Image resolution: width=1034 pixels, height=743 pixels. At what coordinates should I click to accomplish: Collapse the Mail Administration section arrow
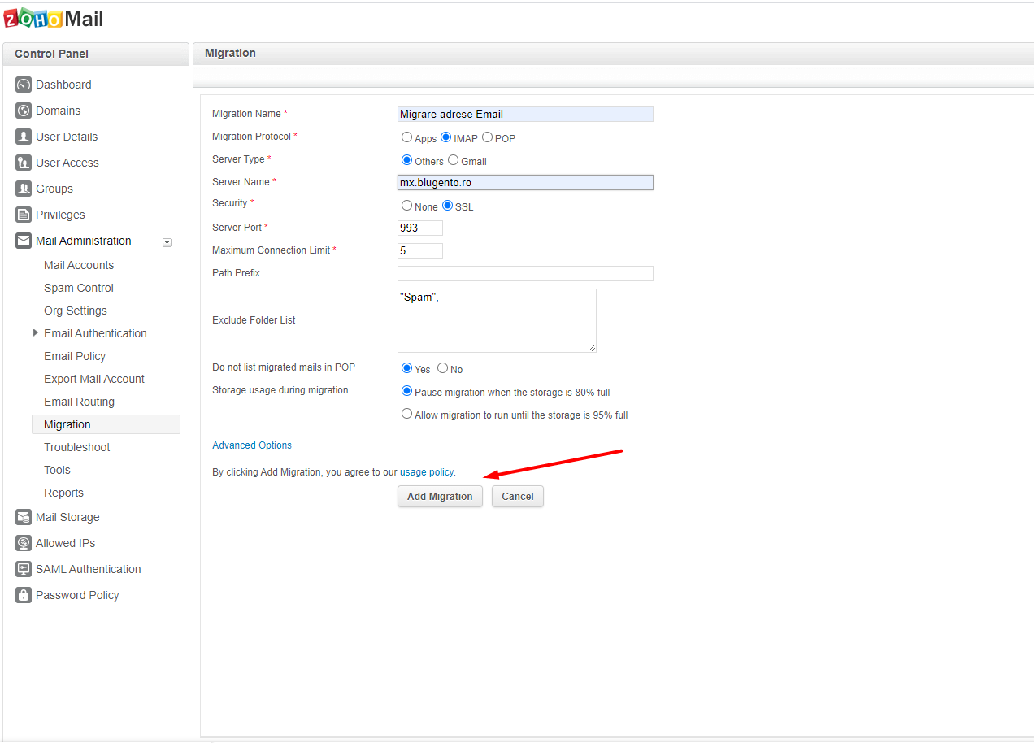click(x=167, y=241)
